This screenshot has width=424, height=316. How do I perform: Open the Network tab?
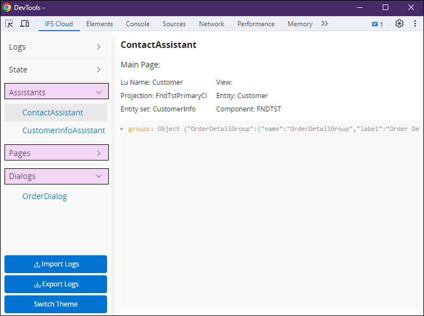211,24
